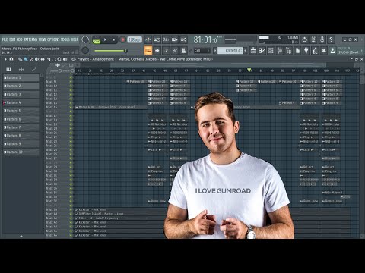Open the EDIT menu

[12, 39]
